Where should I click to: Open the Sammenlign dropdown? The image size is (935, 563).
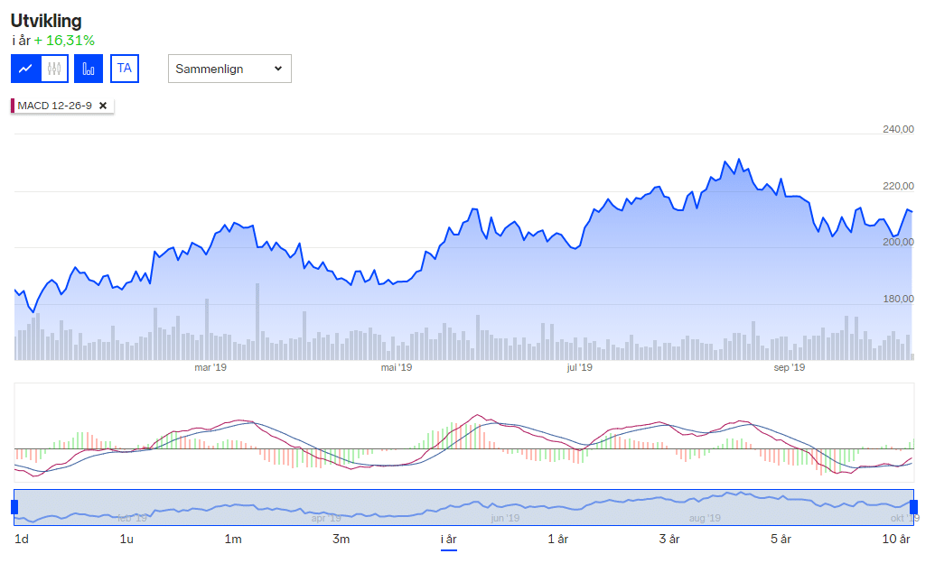[x=229, y=69]
